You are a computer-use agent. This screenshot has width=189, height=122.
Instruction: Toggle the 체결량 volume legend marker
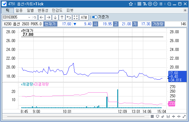pyautogui.click(x=22, y=84)
